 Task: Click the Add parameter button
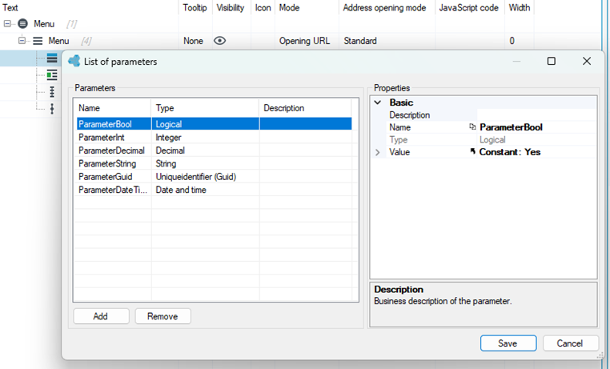click(101, 316)
